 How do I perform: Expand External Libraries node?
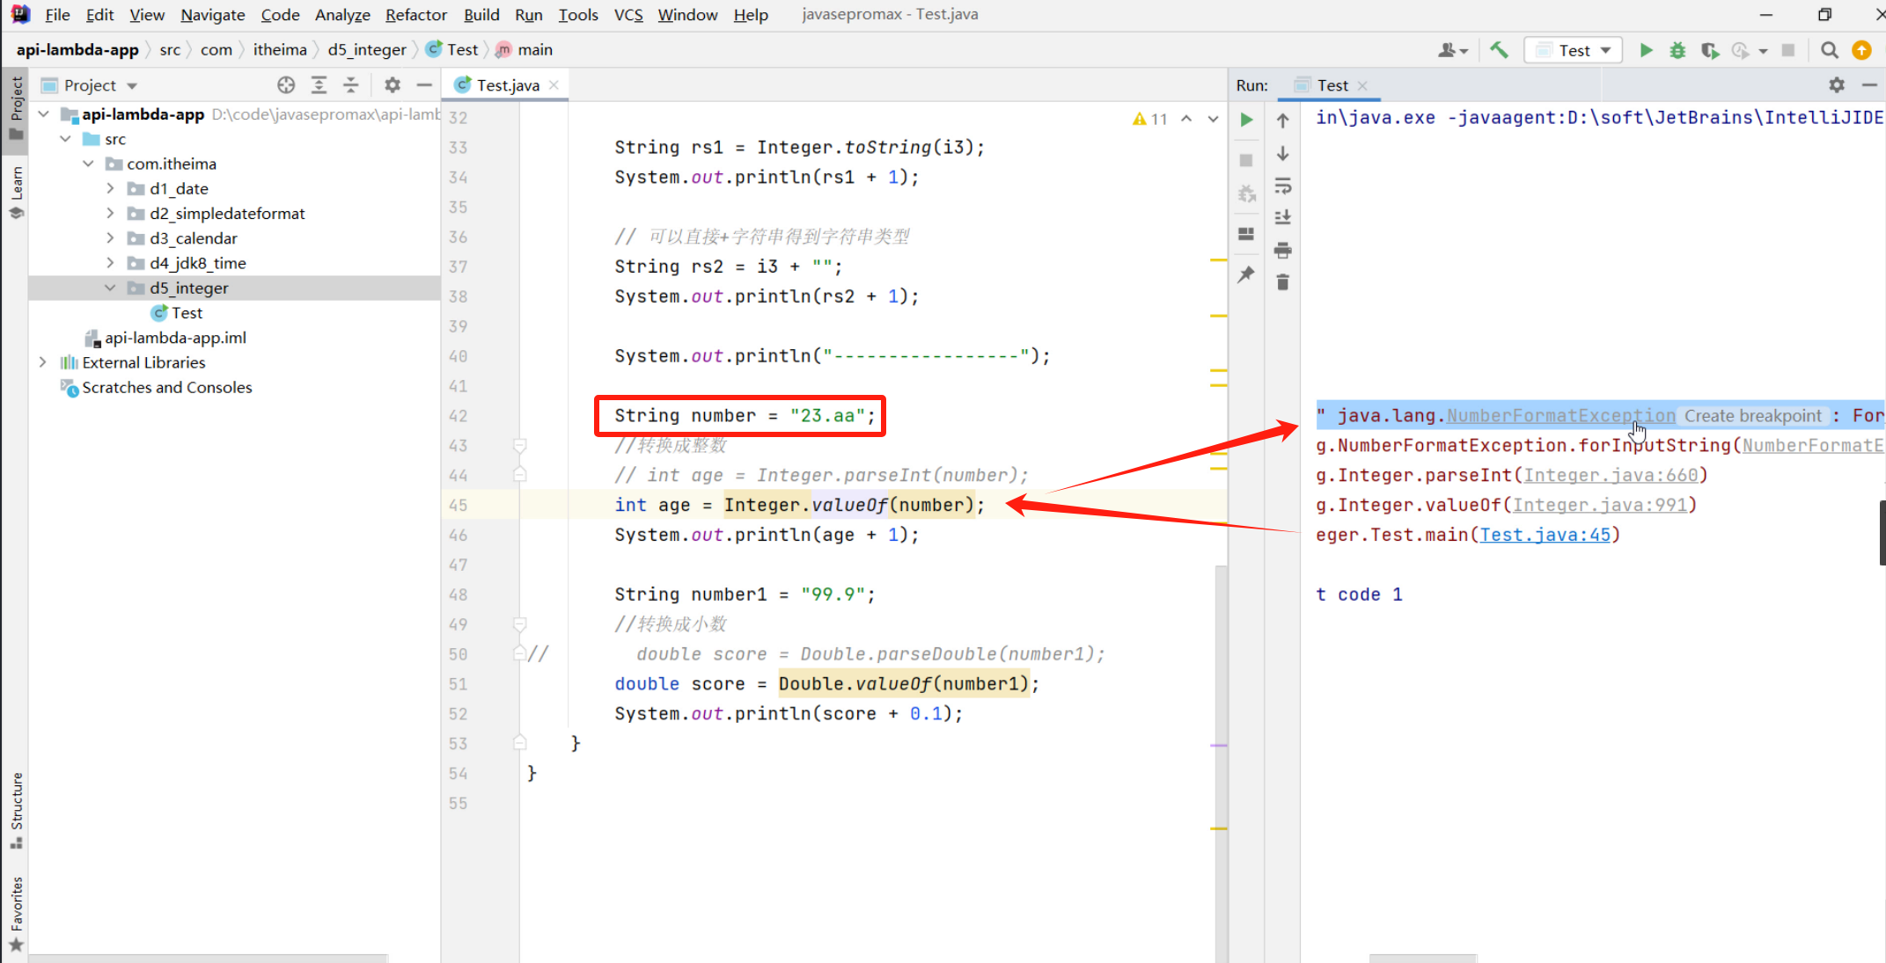(x=42, y=362)
